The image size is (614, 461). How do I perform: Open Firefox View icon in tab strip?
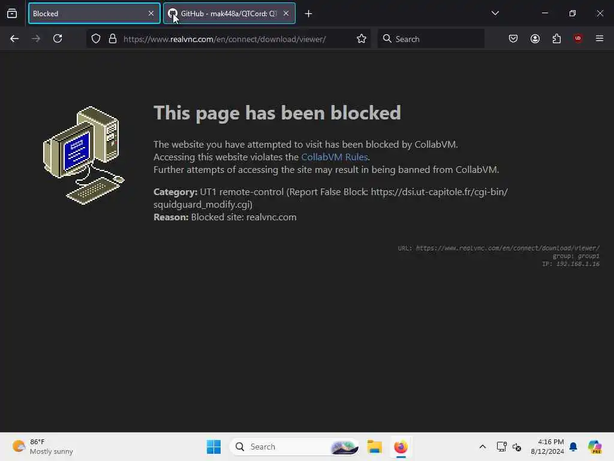pyautogui.click(x=12, y=14)
